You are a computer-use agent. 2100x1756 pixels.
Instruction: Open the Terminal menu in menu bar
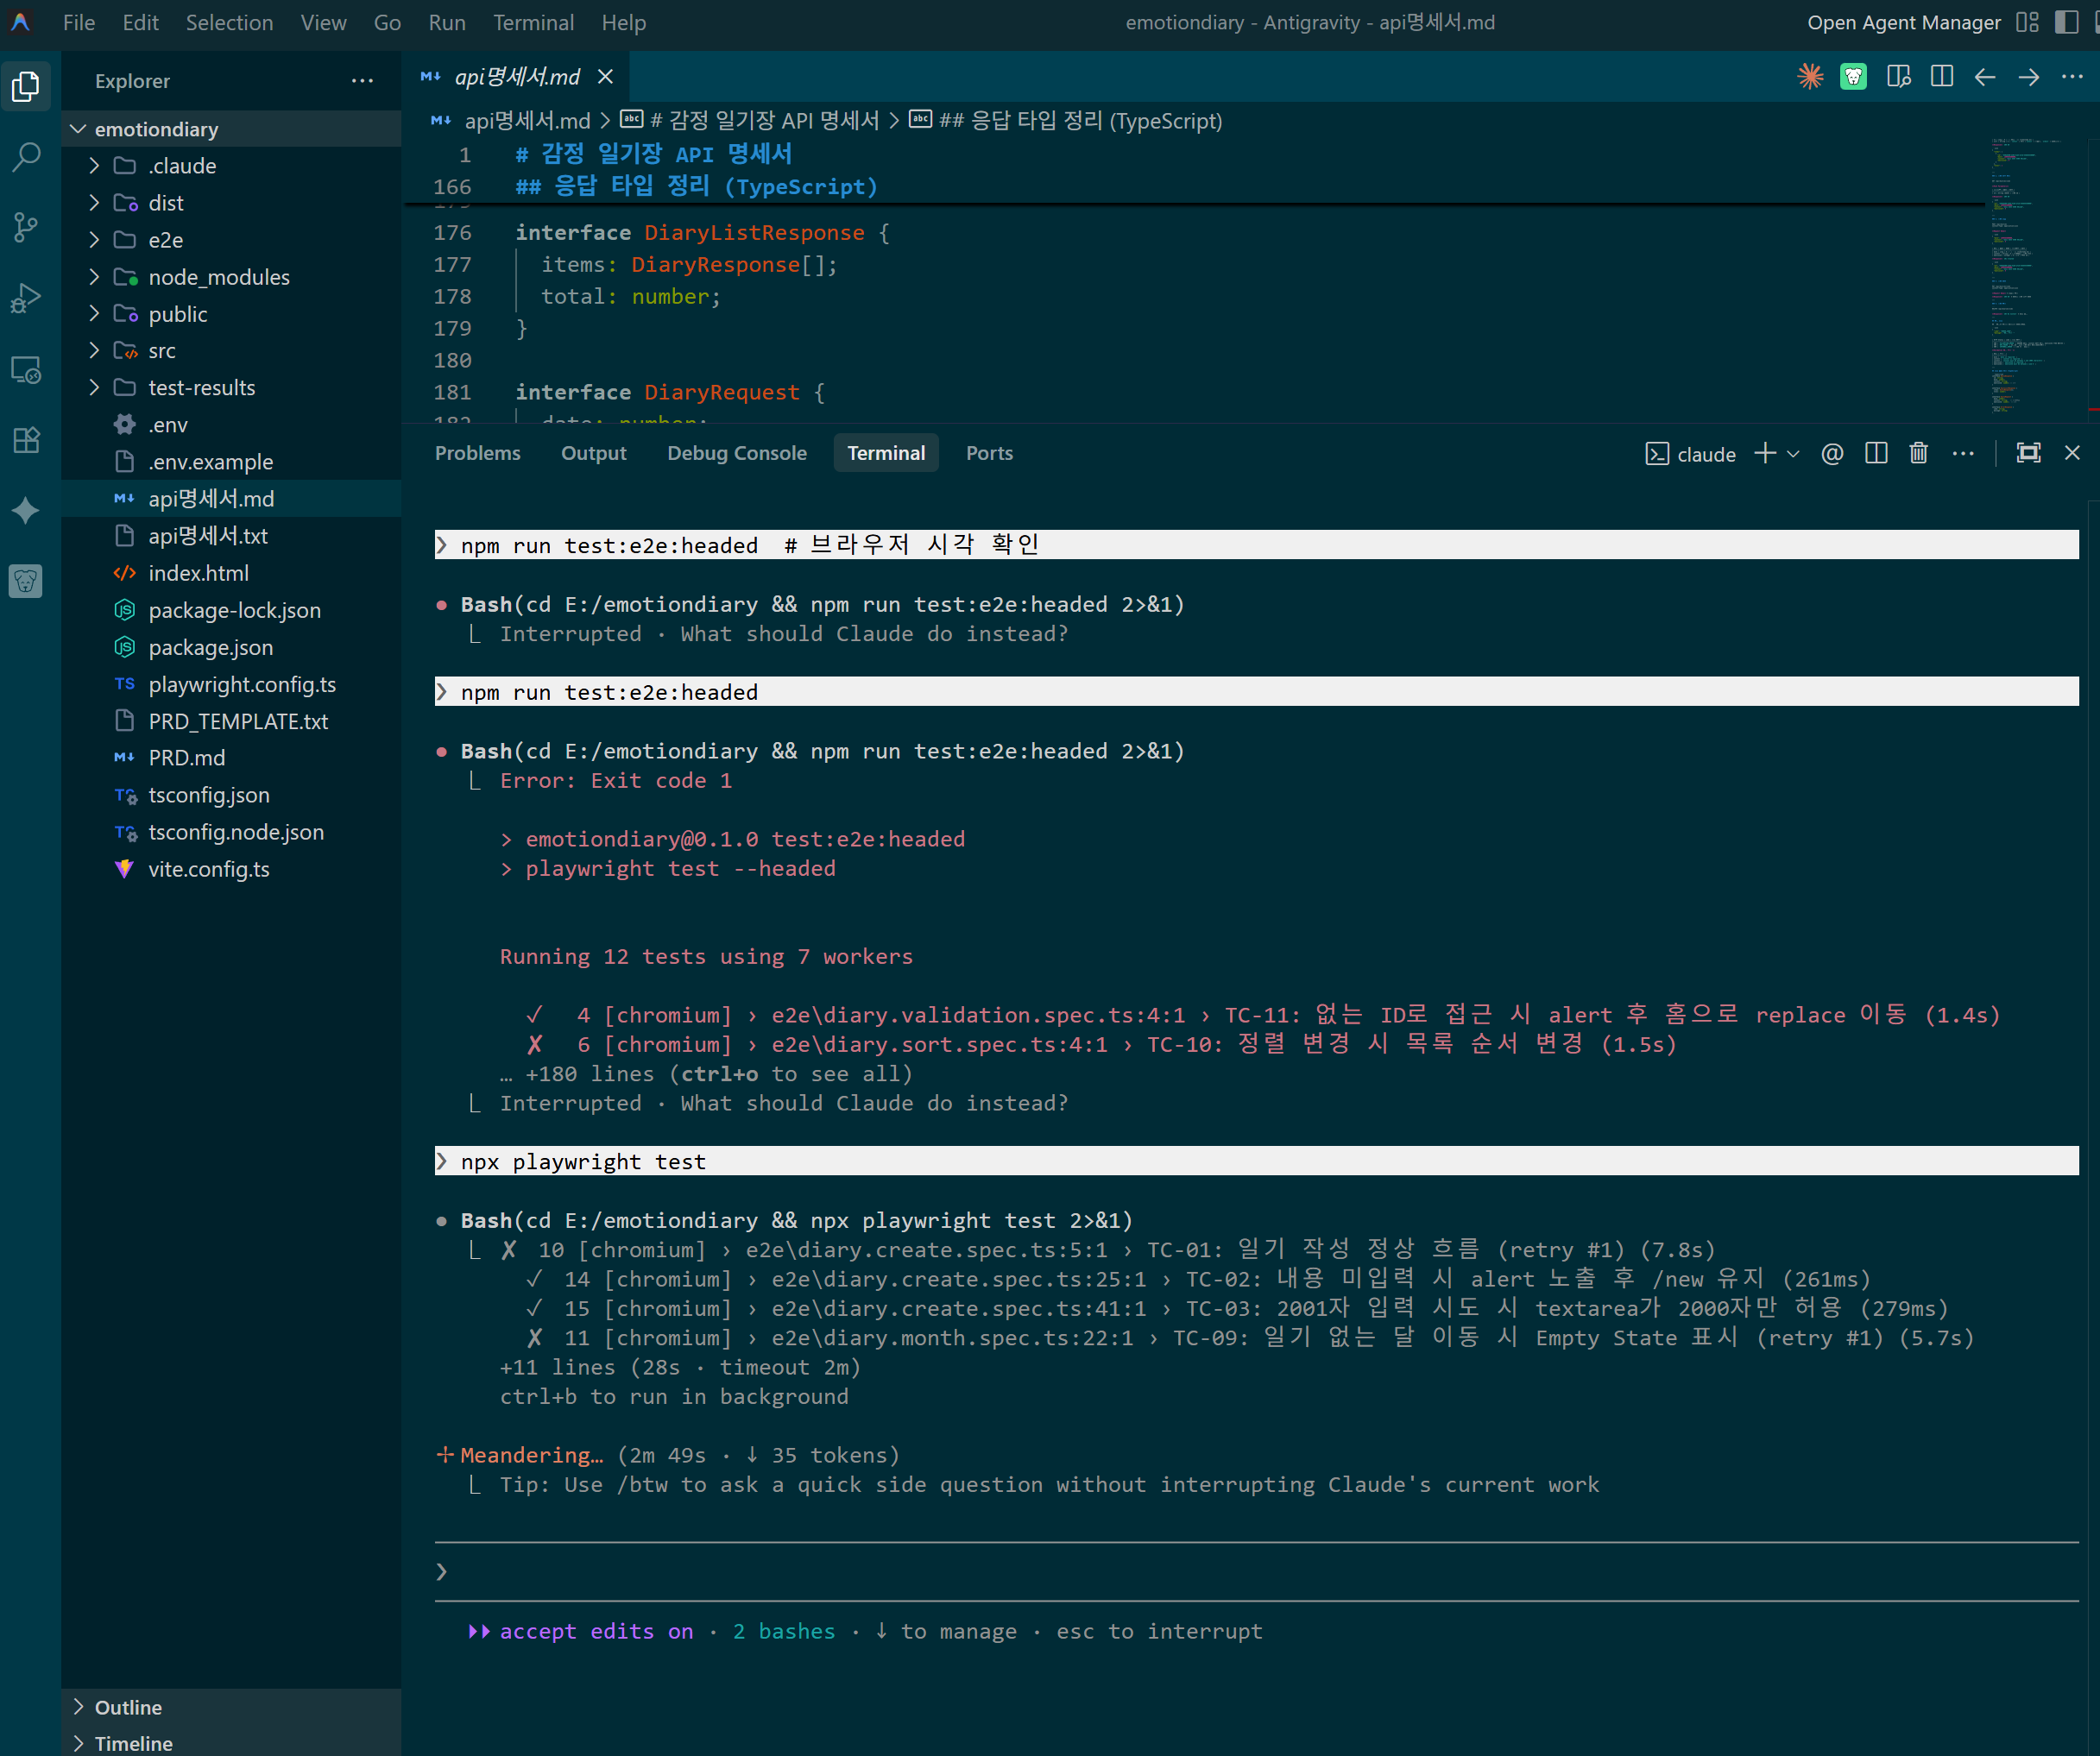click(x=533, y=22)
